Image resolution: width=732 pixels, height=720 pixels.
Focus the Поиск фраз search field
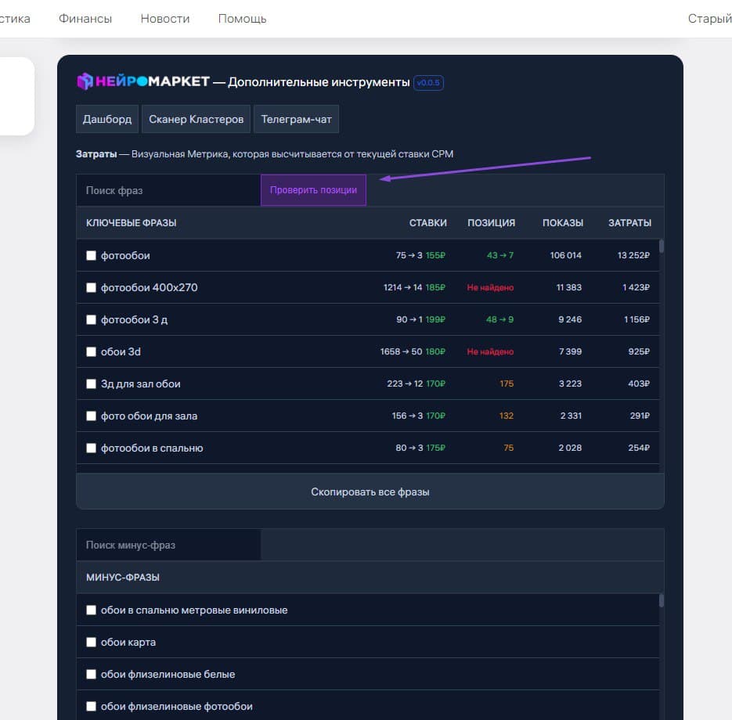pos(168,190)
